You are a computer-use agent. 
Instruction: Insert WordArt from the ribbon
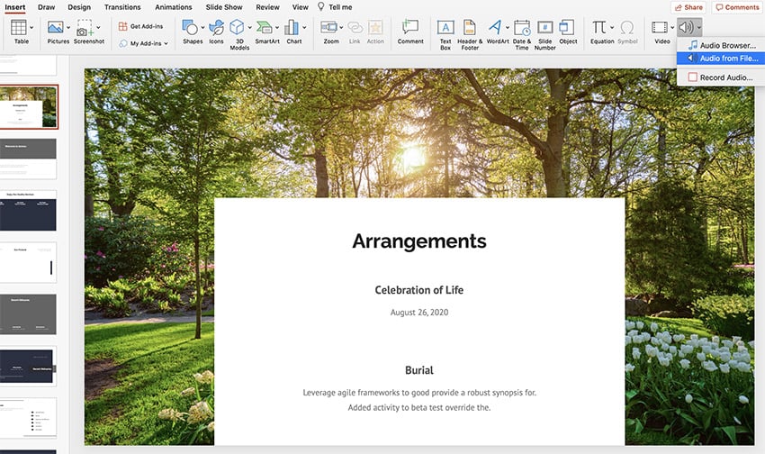coord(496,29)
